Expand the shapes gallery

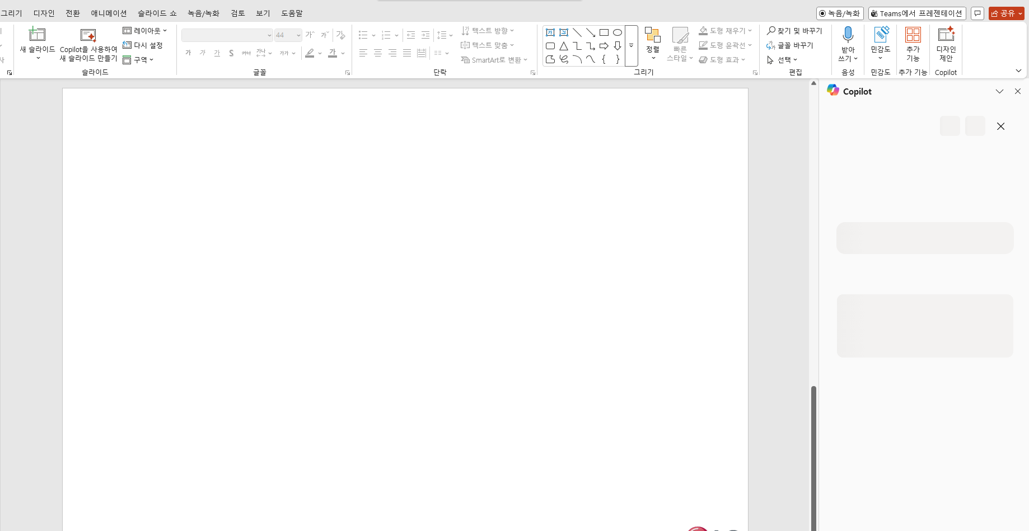pyautogui.click(x=632, y=46)
